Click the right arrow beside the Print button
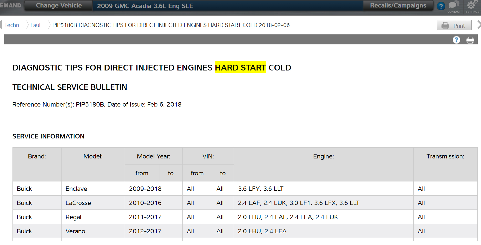This screenshot has height=245, width=481. (x=479, y=25)
